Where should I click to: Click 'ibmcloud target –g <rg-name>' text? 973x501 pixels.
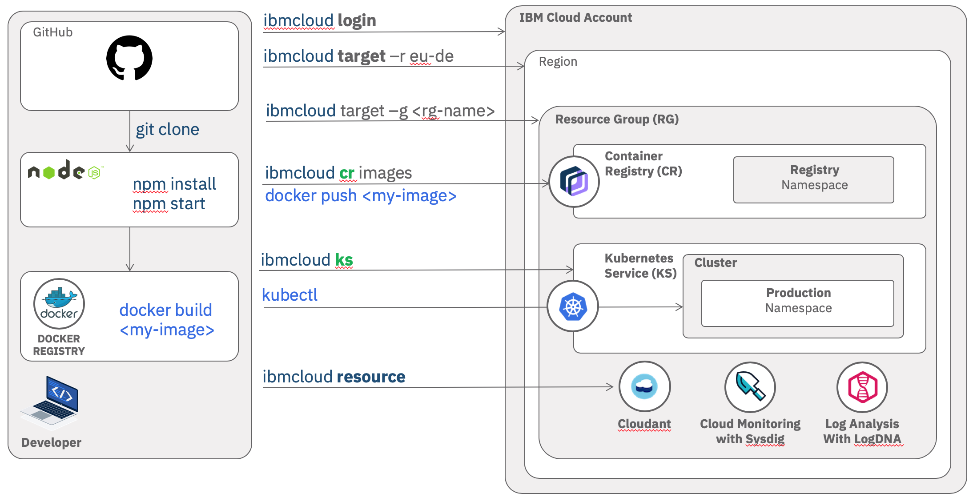380,111
